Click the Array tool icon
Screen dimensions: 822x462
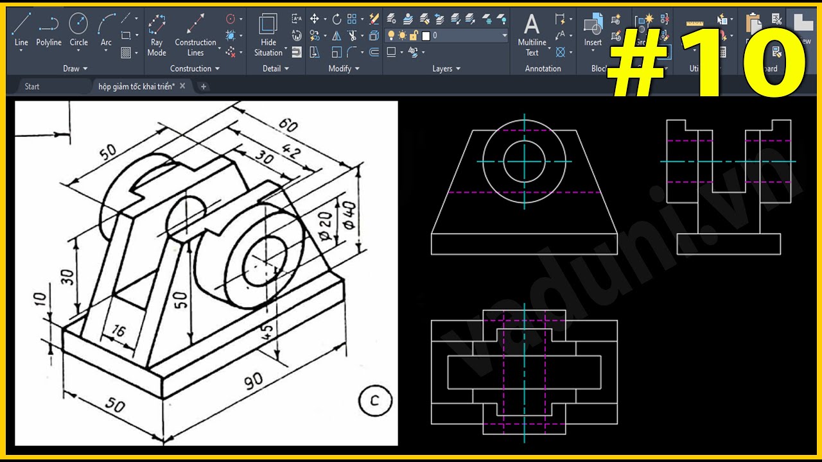pyautogui.click(x=352, y=19)
